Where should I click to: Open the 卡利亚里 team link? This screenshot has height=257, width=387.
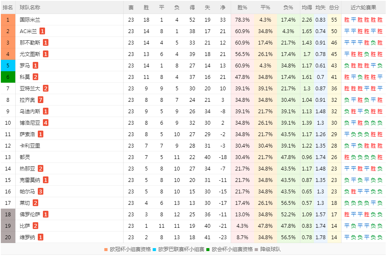[30, 145]
